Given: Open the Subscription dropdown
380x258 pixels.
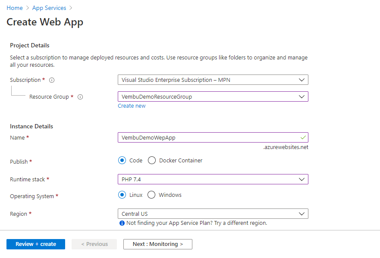Looking at the screenshot, I should pos(213,80).
